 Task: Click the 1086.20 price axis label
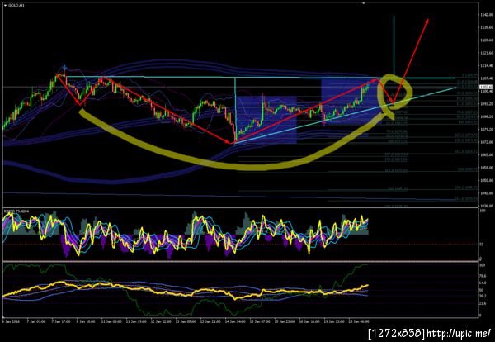[486, 116]
